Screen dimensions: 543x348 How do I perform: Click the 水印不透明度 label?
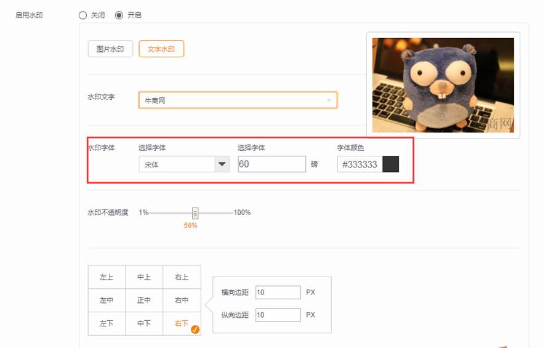[x=108, y=212]
